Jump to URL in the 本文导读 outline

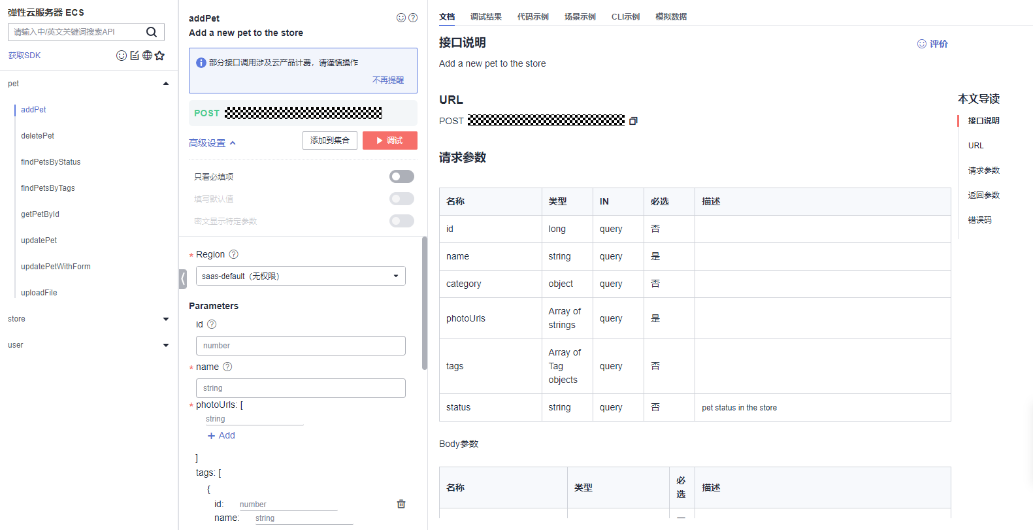pyautogui.click(x=976, y=146)
